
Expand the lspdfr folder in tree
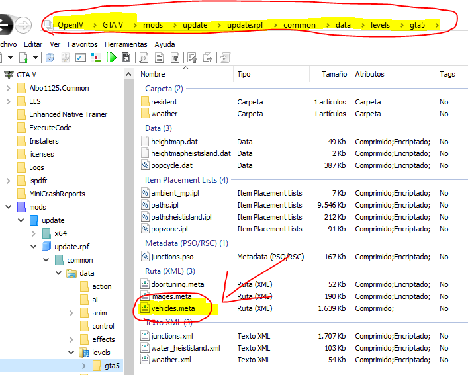tap(9, 181)
